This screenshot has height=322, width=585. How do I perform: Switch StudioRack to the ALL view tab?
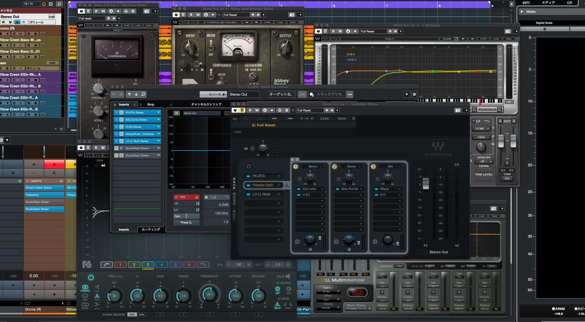(x=234, y=214)
